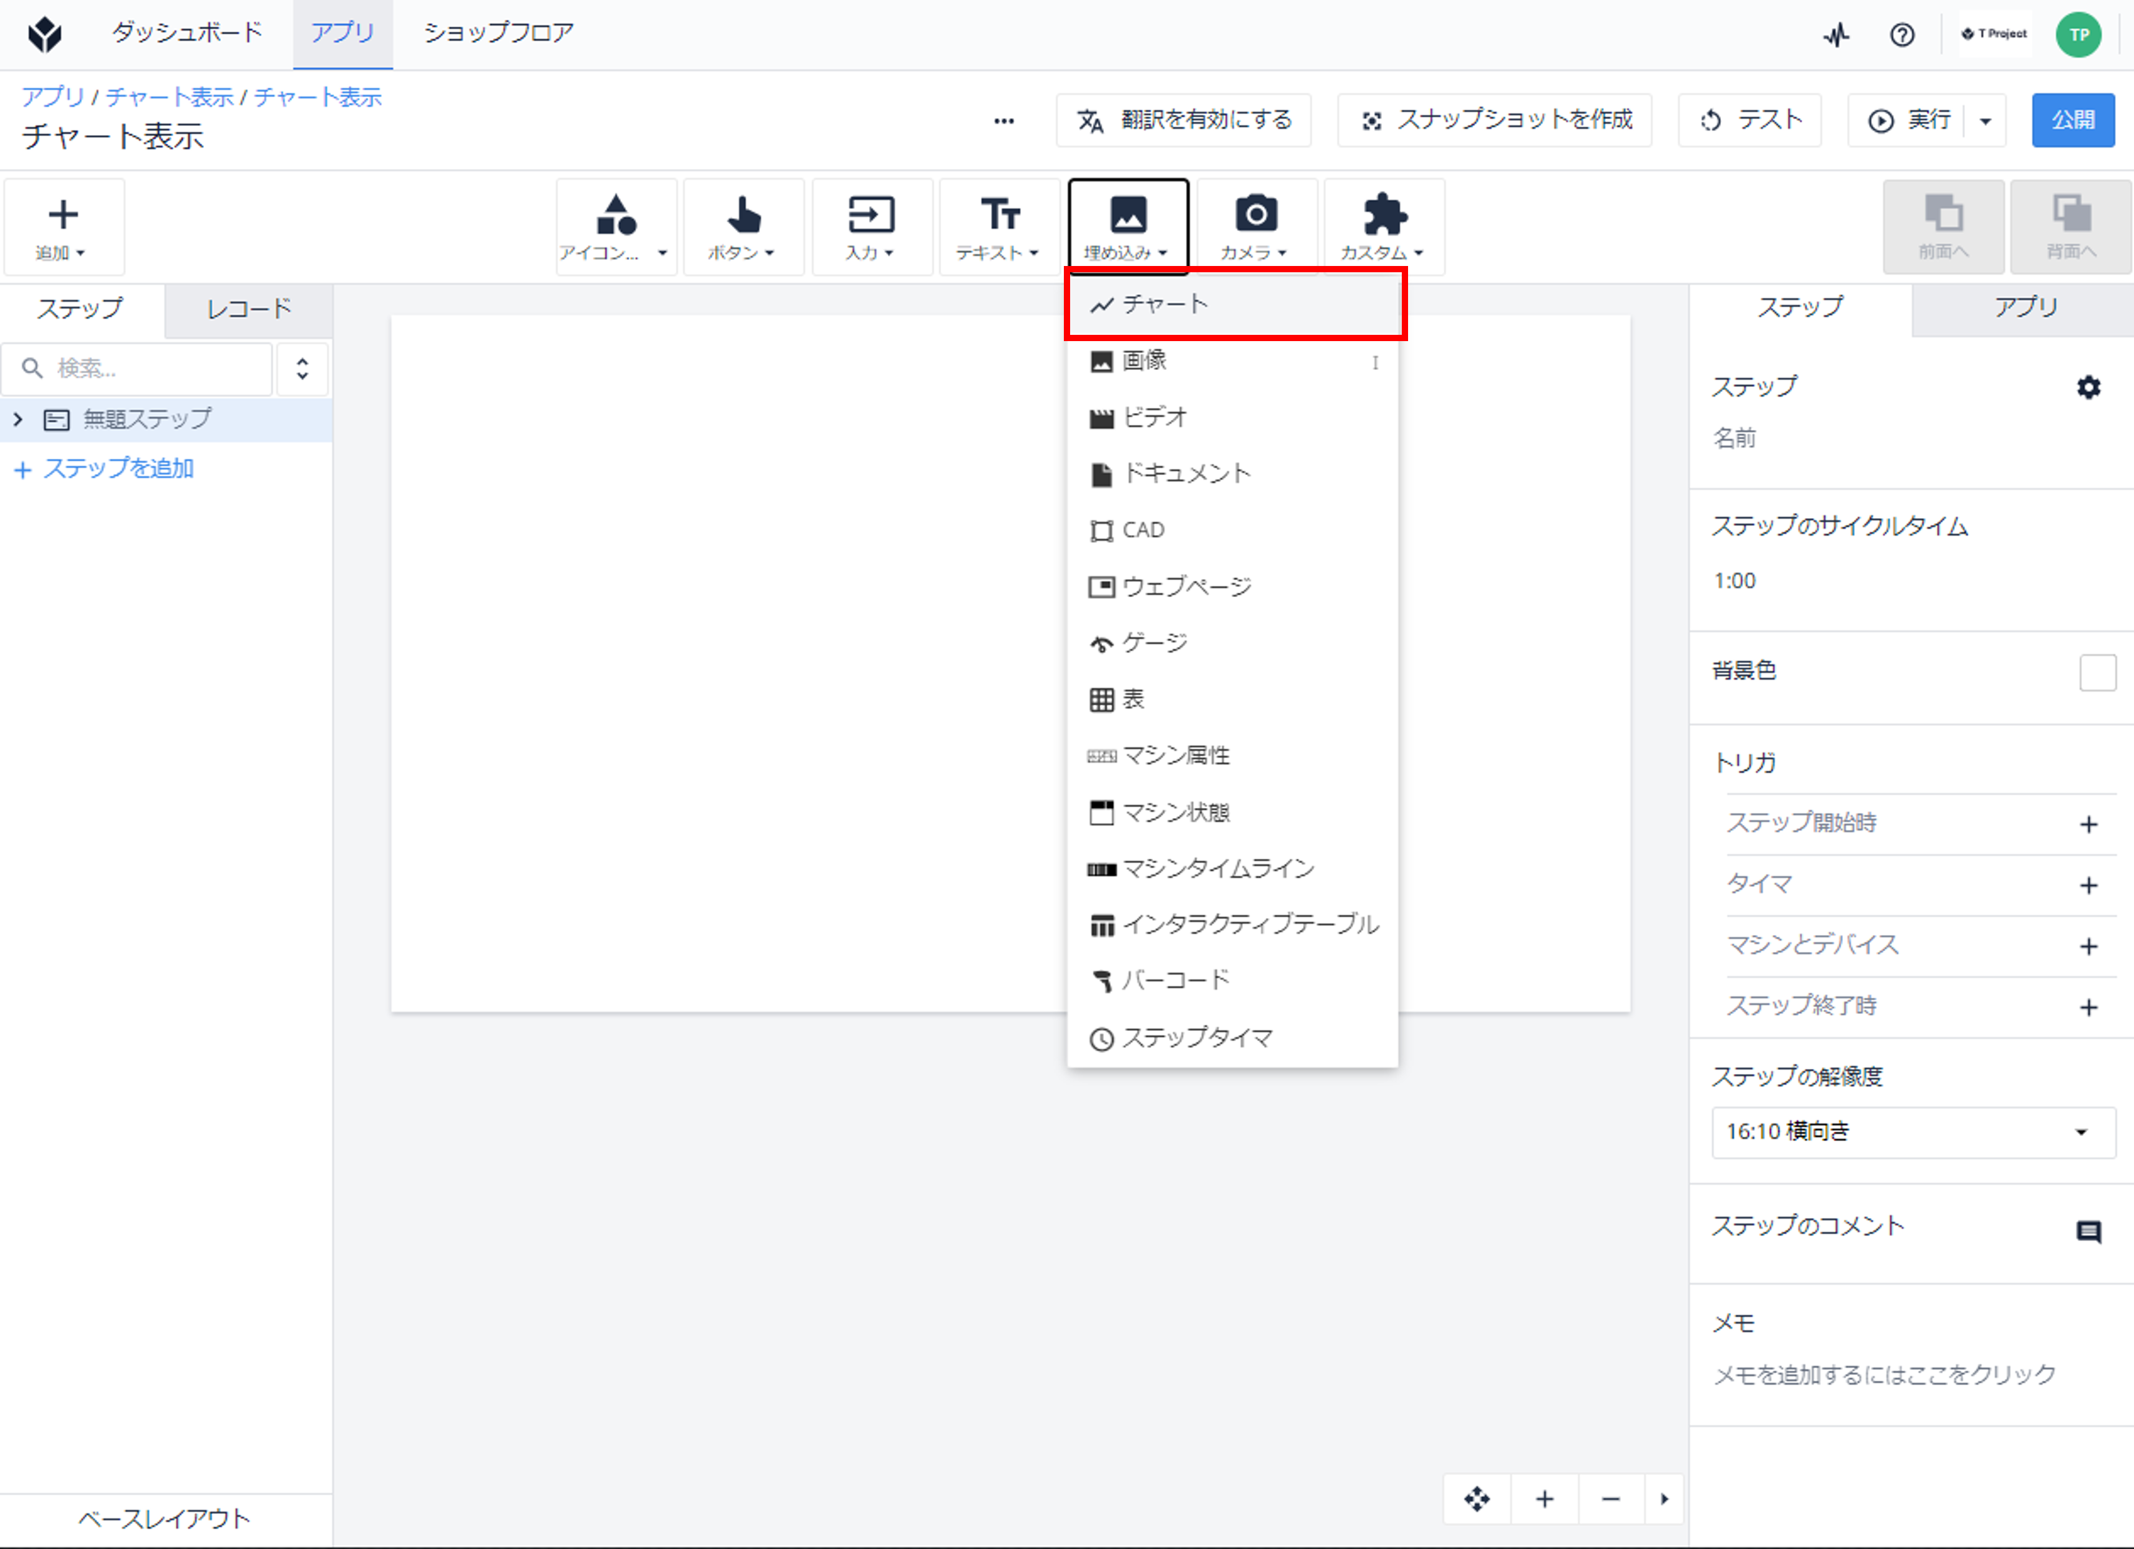The image size is (2134, 1549).
Task: Expand the canvas controls right arrow
Action: click(1663, 1498)
